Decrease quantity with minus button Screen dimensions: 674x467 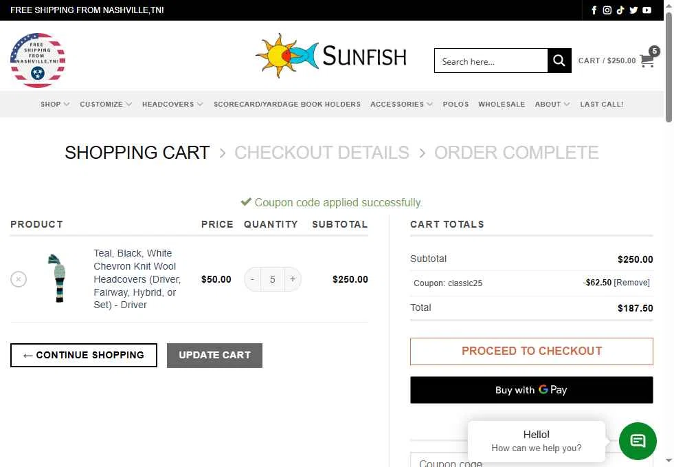coord(252,279)
